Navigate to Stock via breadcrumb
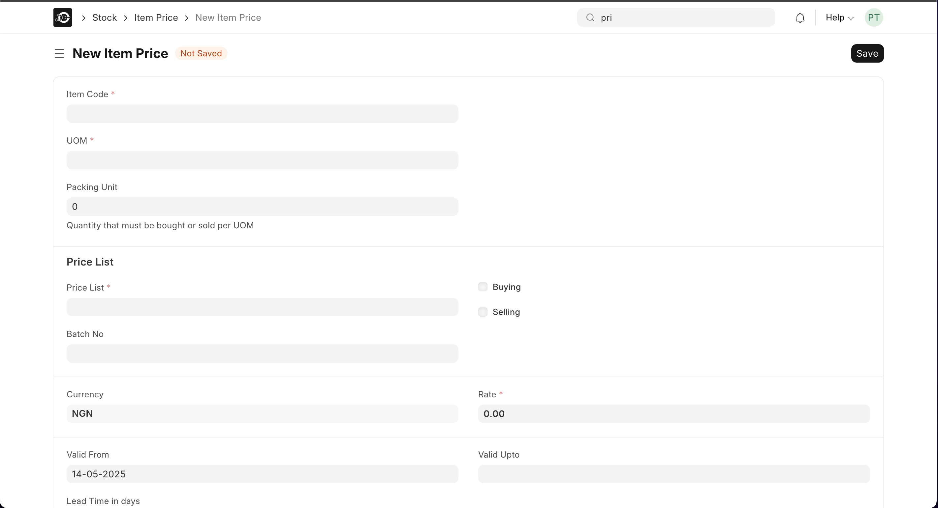 click(x=105, y=17)
